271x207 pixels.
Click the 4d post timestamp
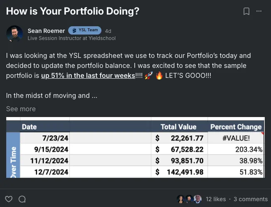[108, 31]
